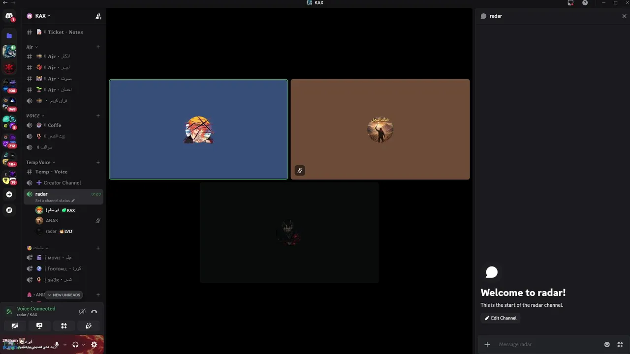Toggle headphones deafen in user panel
630x354 pixels.
[75, 345]
